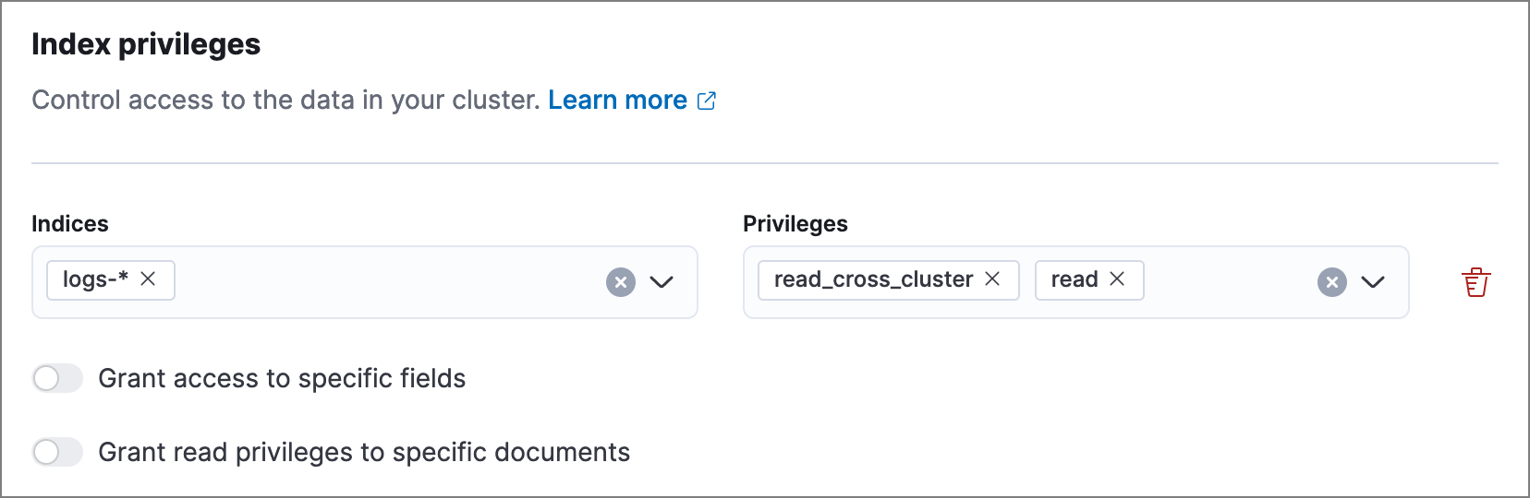Screen dimensions: 1530x498
Task: Select the read_cross_cluster chip label
Action: click(873, 279)
